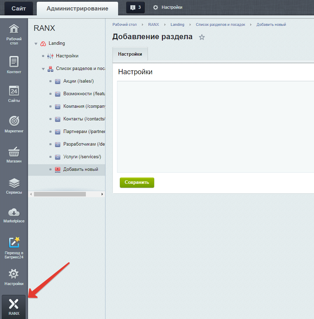
Task: Select Возможности tree item
Action: point(84,94)
